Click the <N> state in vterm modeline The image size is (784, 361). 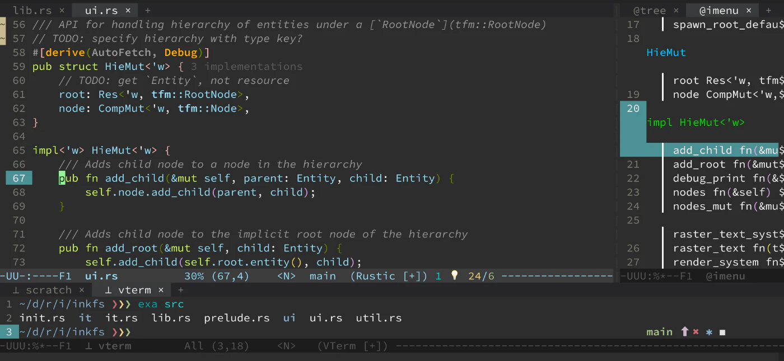tap(286, 346)
